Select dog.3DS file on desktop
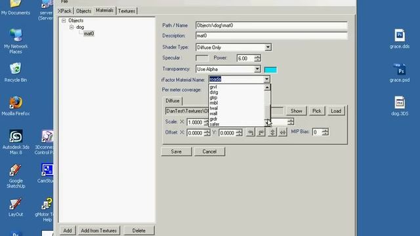The width and height of the screenshot is (420, 236). [x=400, y=106]
